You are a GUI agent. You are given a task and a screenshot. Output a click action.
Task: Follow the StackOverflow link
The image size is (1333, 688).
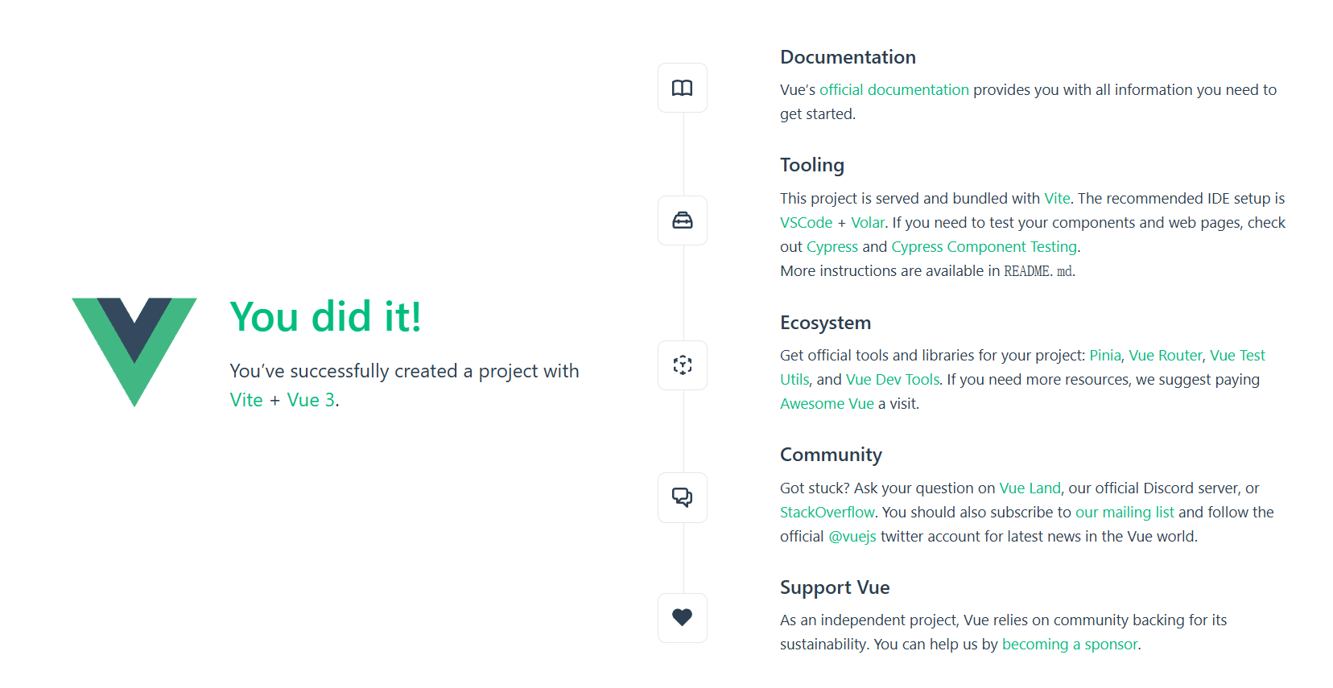(827, 513)
